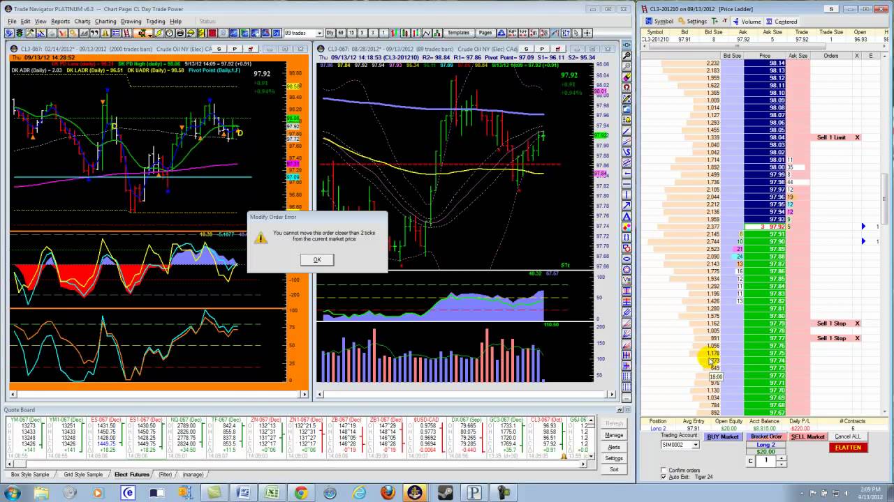
Task: Click the traffic light toolbar icon
Action: click(19, 33)
